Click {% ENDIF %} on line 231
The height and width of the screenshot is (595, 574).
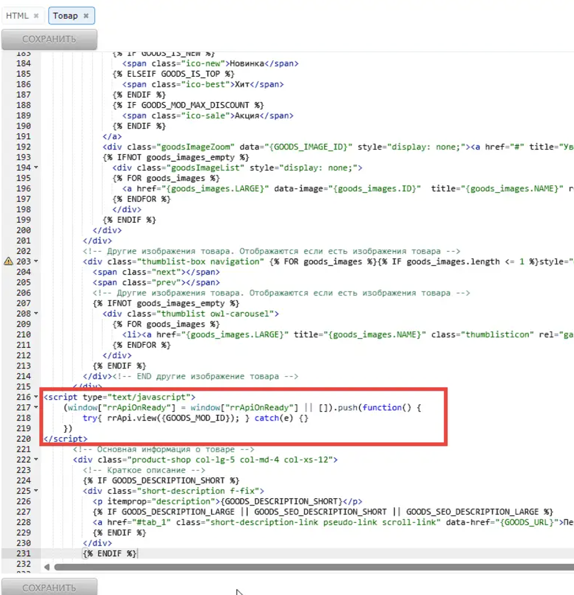(110, 554)
